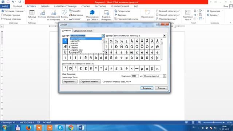Open the File (ФАЙЛ) tab
The width and height of the screenshot is (233, 131).
click(x=5, y=7)
